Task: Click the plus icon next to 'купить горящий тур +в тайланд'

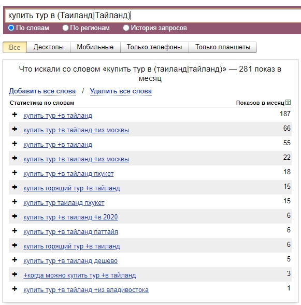Action: (x=15, y=187)
